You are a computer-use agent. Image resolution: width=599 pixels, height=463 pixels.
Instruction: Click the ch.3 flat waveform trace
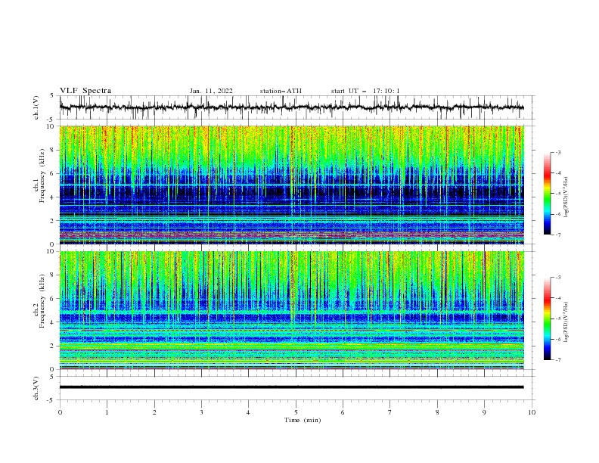292,387
